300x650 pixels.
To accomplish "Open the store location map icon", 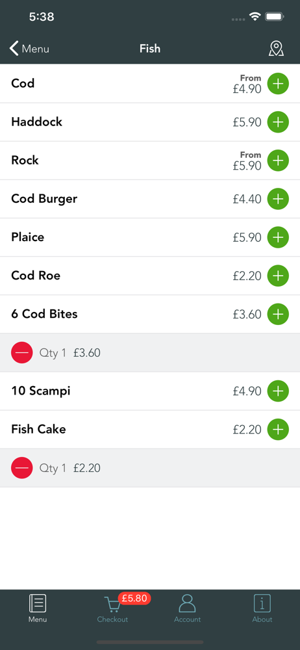I will (x=276, y=49).
